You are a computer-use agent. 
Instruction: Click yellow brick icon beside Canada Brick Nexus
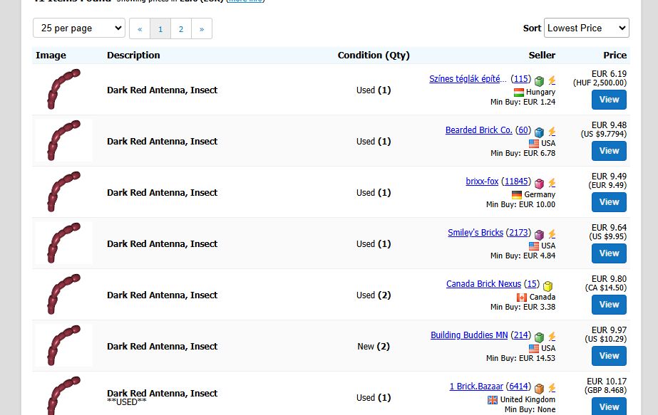click(x=548, y=286)
